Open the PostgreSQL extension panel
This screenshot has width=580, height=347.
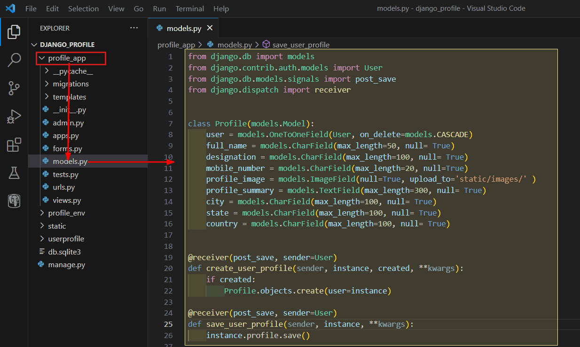pyautogui.click(x=14, y=200)
